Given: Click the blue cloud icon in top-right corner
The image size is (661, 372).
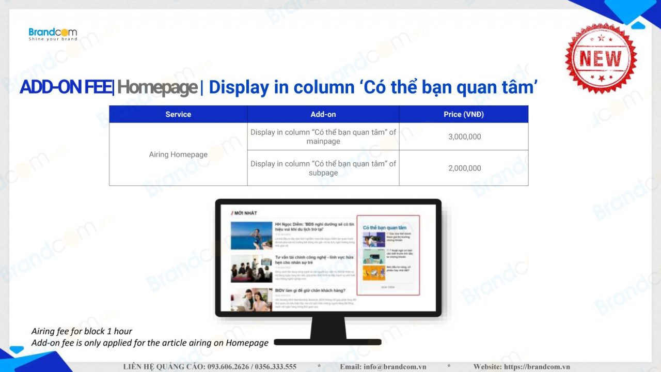Looking at the screenshot, I should [x=638, y=25].
